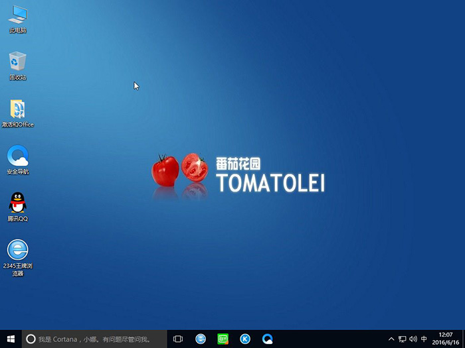Open the Recycle Bin (回收站) icon
The image size is (465, 348).
[x=18, y=62]
